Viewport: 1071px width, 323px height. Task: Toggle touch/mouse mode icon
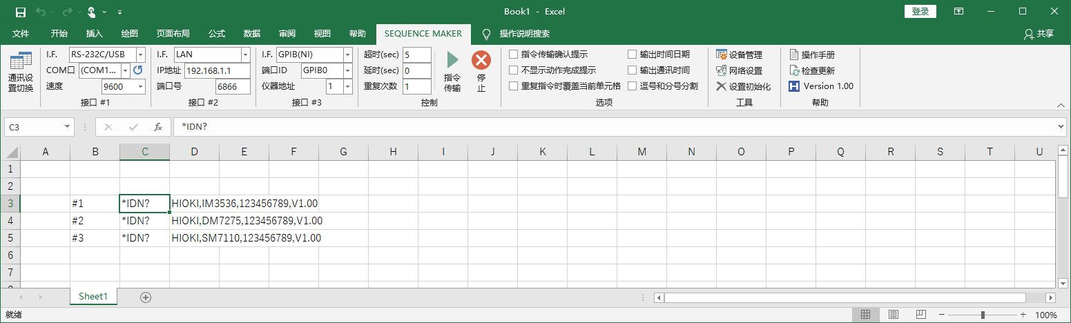[x=92, y=12]
